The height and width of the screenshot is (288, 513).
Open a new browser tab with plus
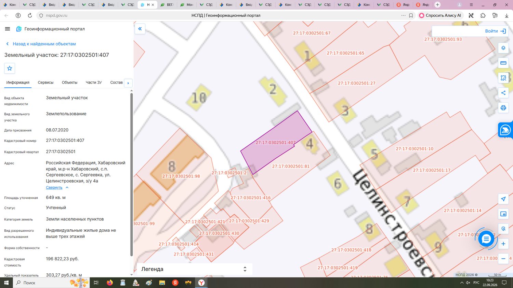click(437, 5)
